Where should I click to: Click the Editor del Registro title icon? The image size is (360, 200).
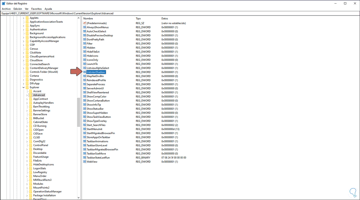click(4, 4)
